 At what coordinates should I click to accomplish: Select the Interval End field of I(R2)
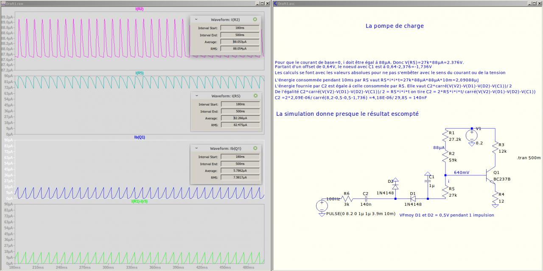[x=240, y=35]
